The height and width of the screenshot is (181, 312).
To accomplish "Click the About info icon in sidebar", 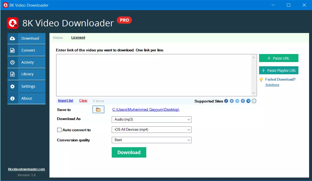I will pos(12,98).
